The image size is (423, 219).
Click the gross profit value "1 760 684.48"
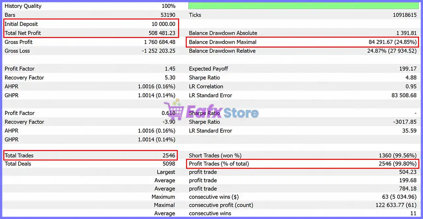(x=160, y=42)
